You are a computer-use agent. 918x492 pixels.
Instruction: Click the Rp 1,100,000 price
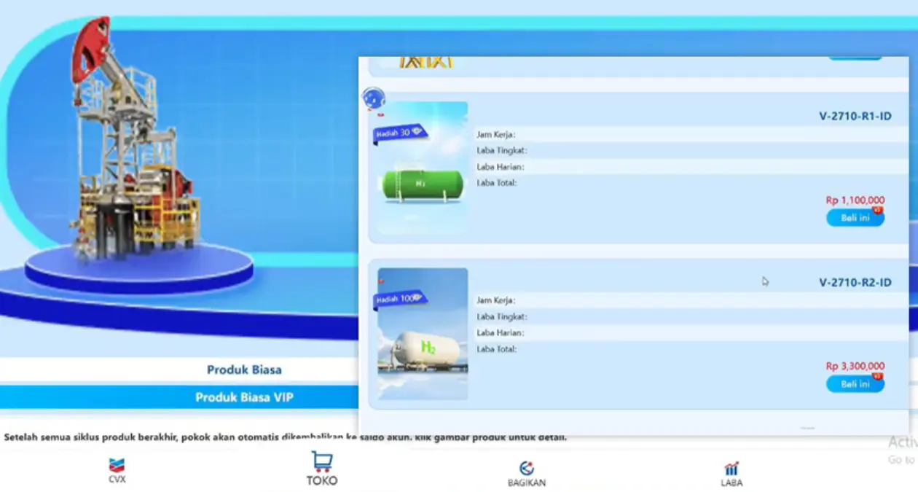855,200
